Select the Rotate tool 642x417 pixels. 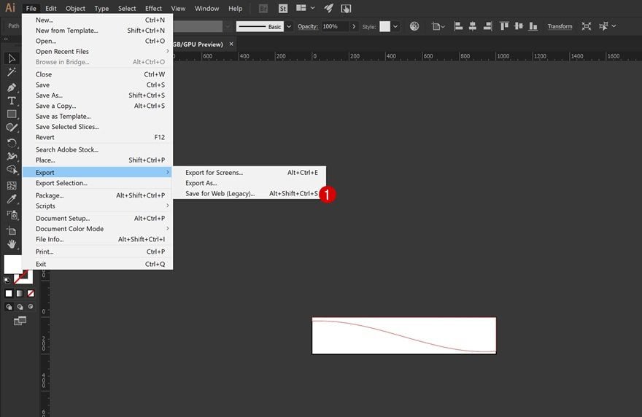coord(12,143)
